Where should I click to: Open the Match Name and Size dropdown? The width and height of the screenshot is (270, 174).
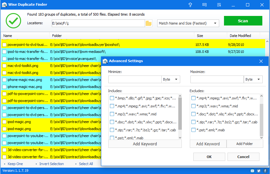[188, 23]
